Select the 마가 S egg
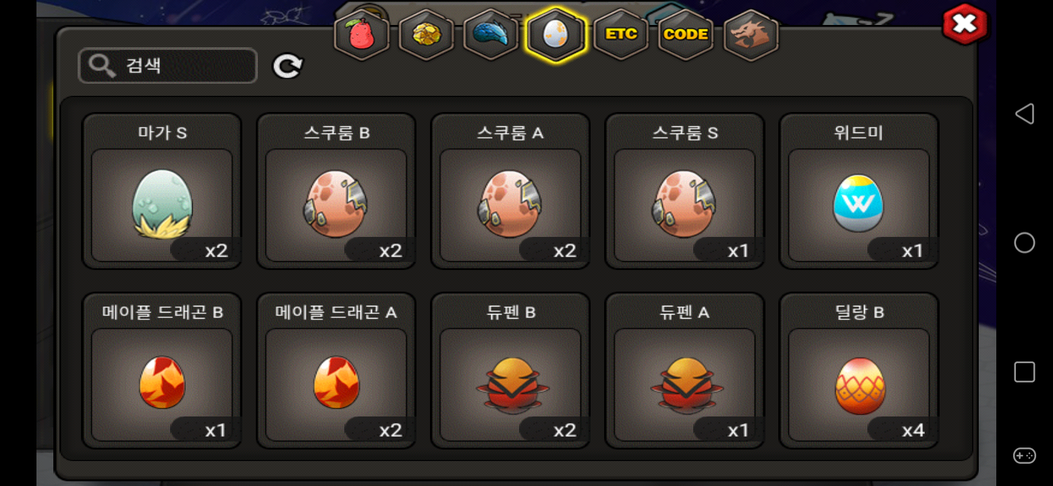This screenshot has height=486, width=1053. pyautogui.click(x=162, y=191)
